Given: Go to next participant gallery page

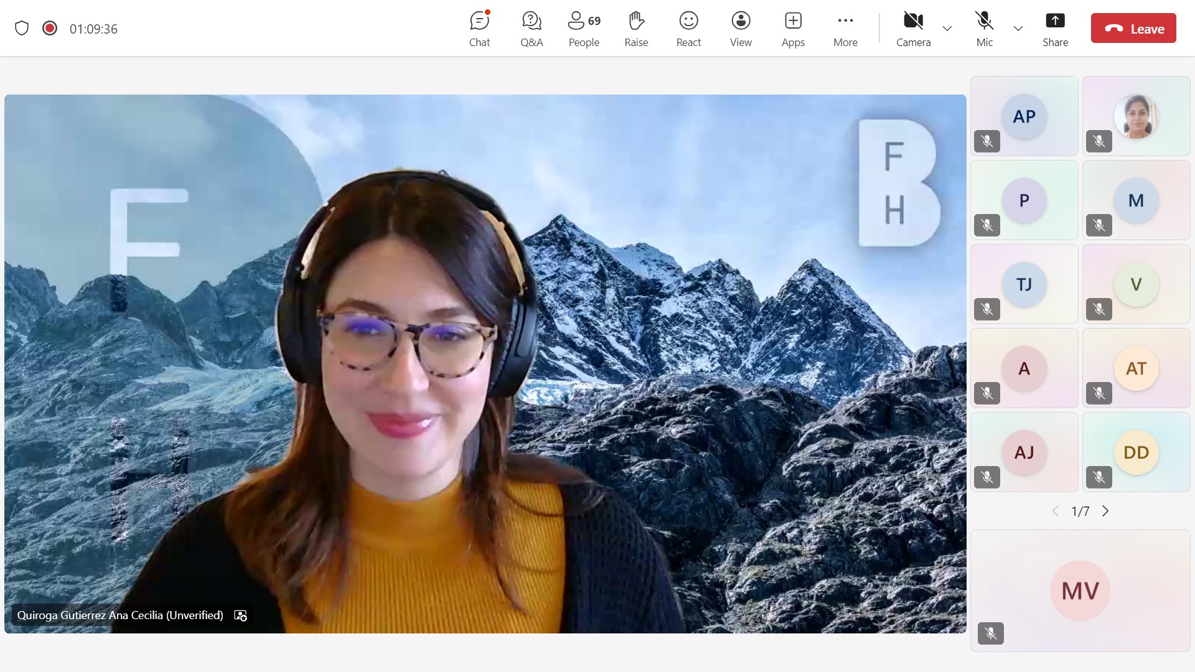Looking at the screenshot, I should point(1105,511).
